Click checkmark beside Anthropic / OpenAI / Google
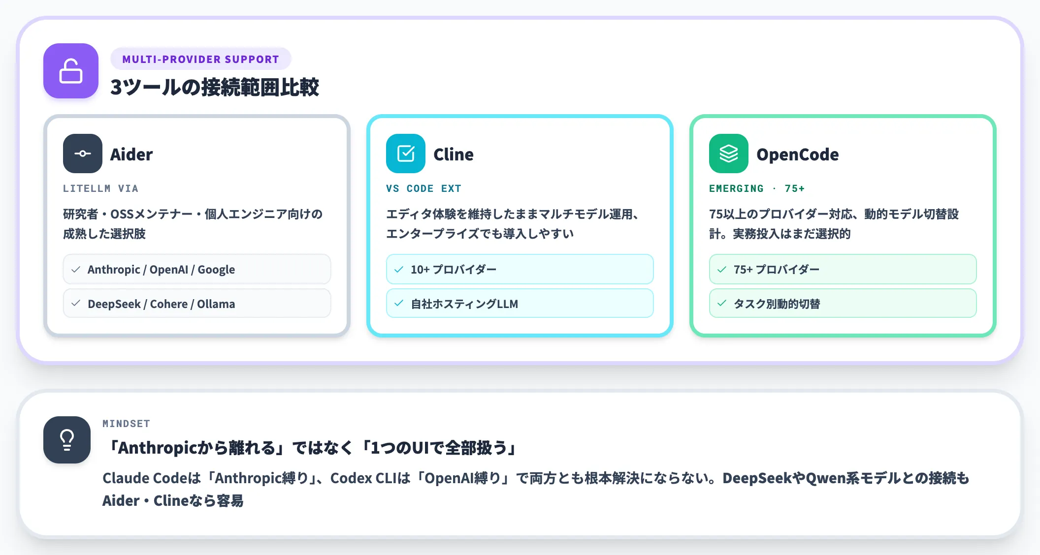The image size is (1040, 555). (76, 269)
